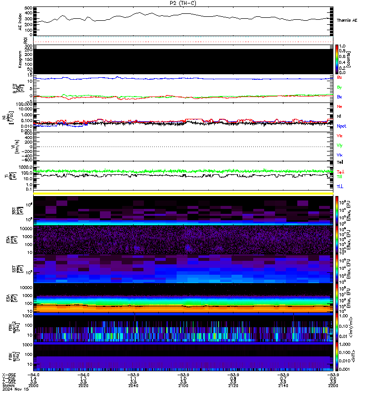Click the yellow bar above the SST panel
Image resolution: width=371 pixels, height=396 pixels.
tap(183, 194)
